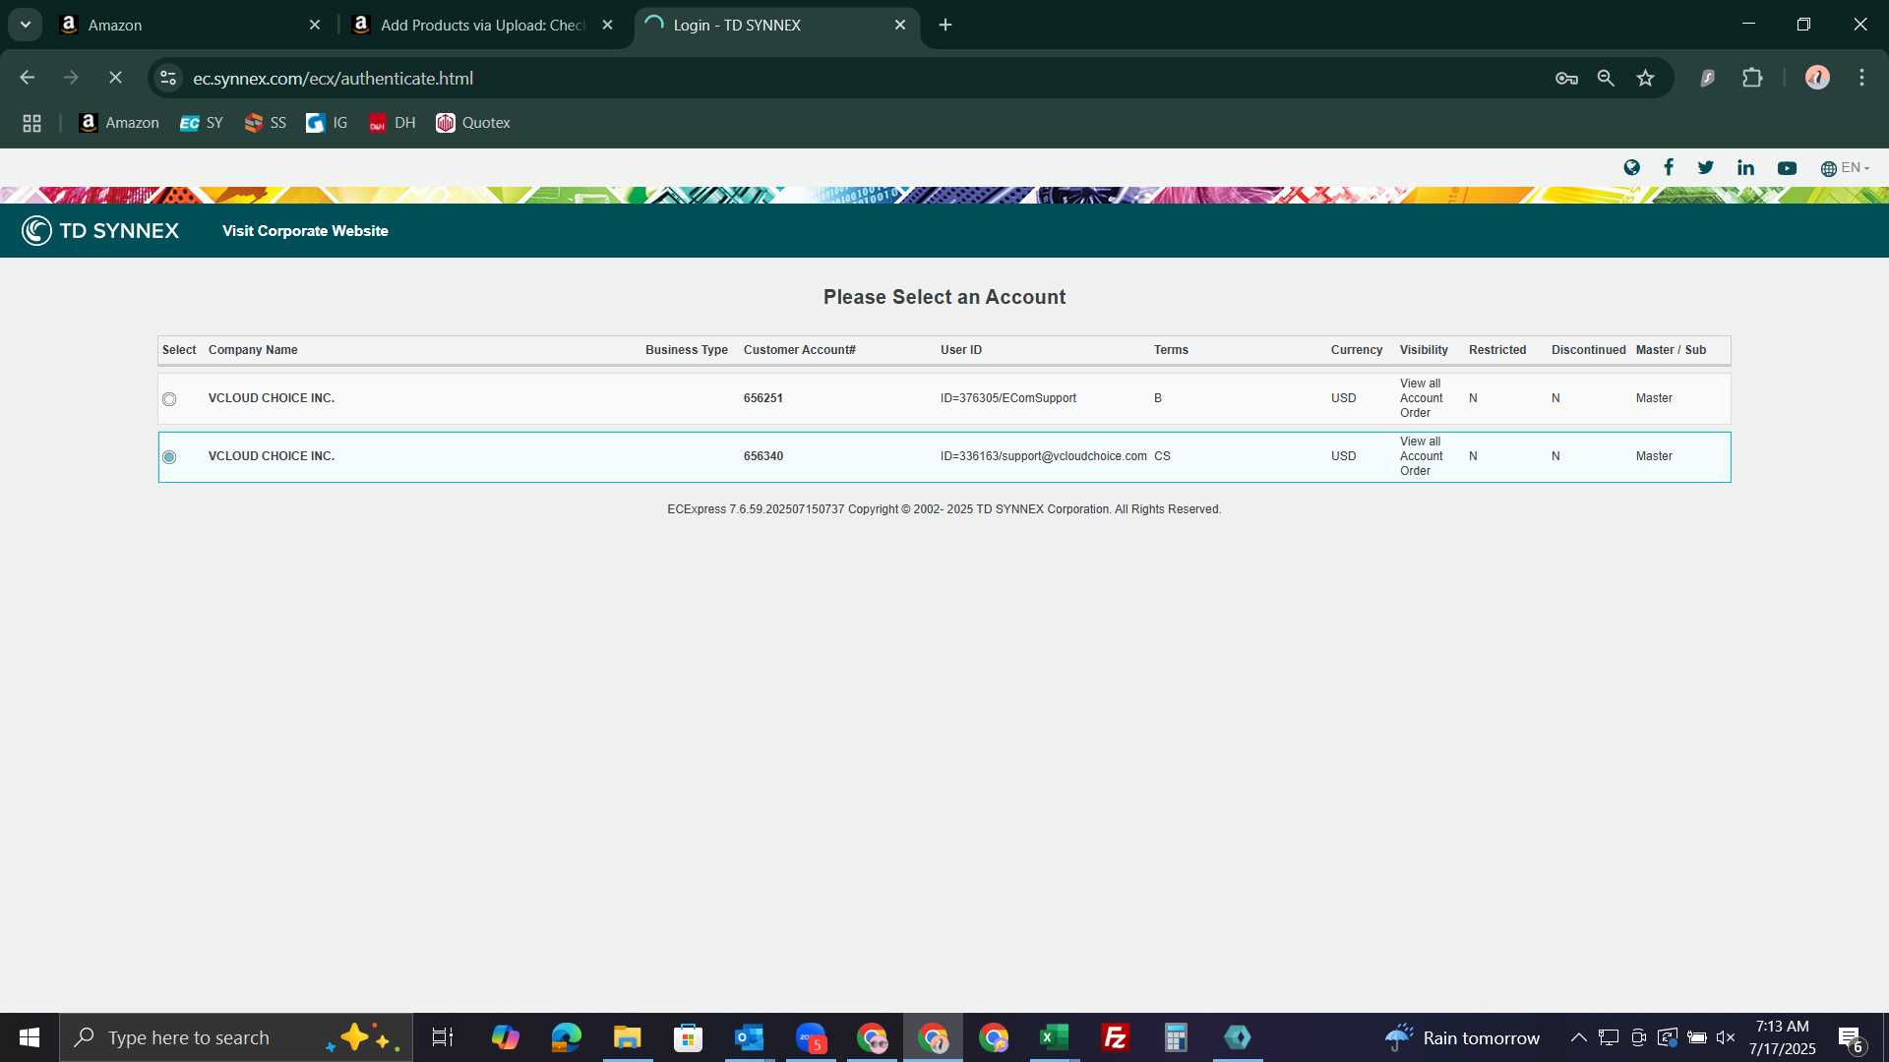Open Microsoft Store from taskbar

click(688, 1037)
